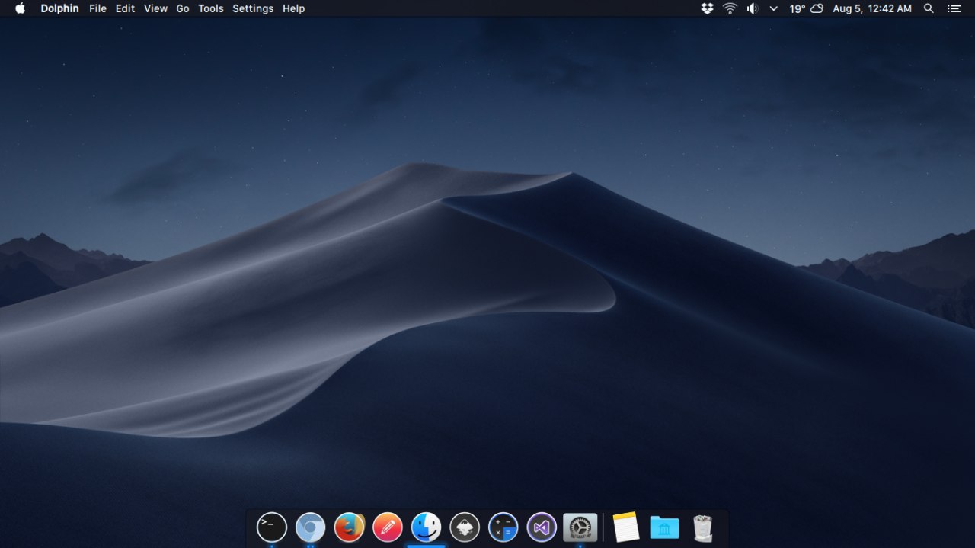Open Spotlight search magnifier
Image resolution: width=975 pixels, height=548 pixels.
(929, 8)
